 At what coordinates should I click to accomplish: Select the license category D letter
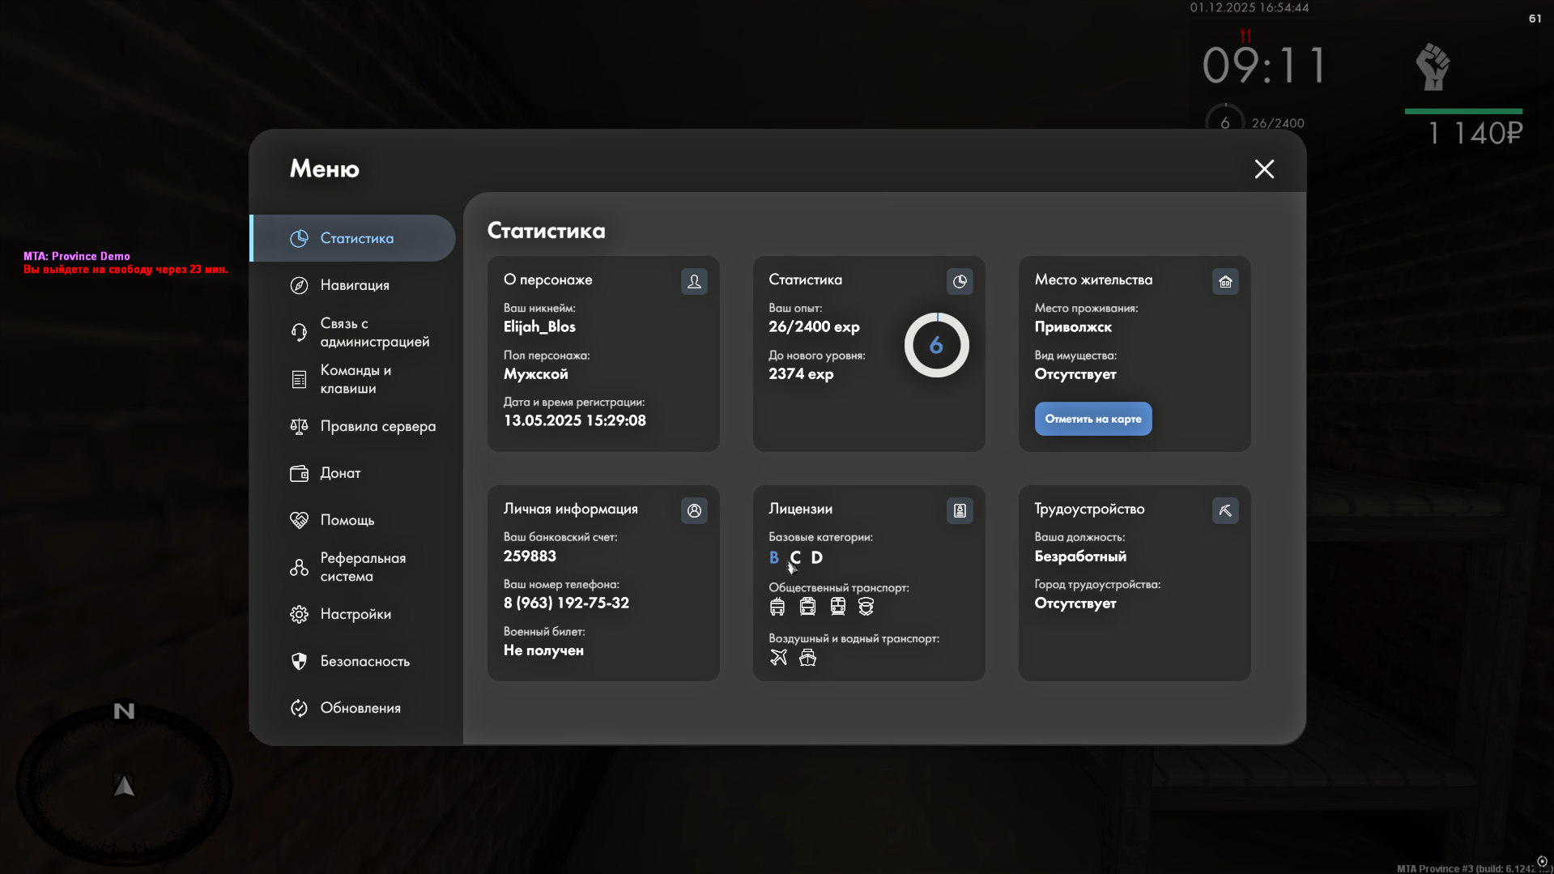817,558
